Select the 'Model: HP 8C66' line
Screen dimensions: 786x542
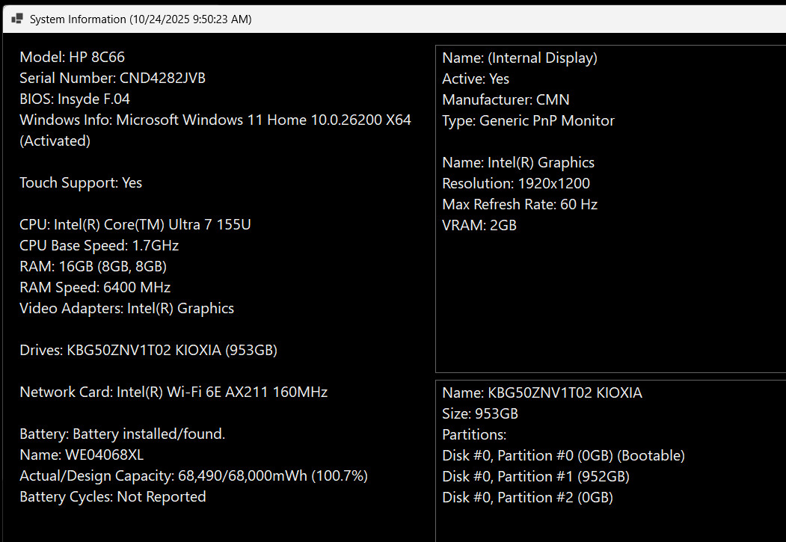[73, 57]
